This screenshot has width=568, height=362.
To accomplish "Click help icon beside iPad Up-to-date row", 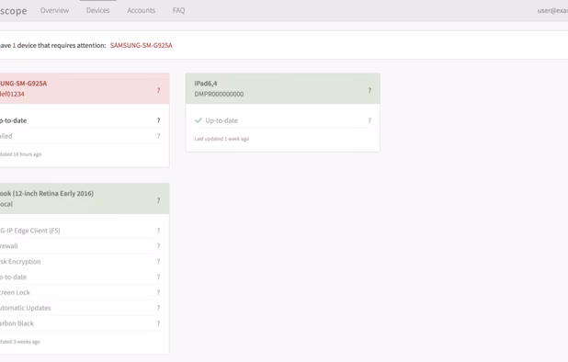I will [x=369, y=120].
